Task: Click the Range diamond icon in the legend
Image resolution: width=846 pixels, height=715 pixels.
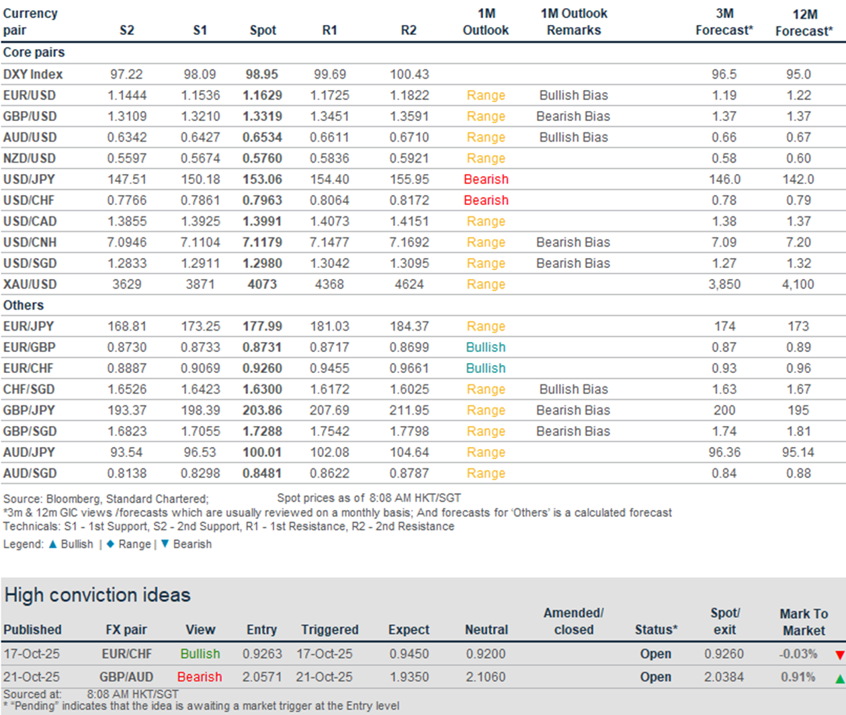Action: pyautogui.click(x=110, y=544)
